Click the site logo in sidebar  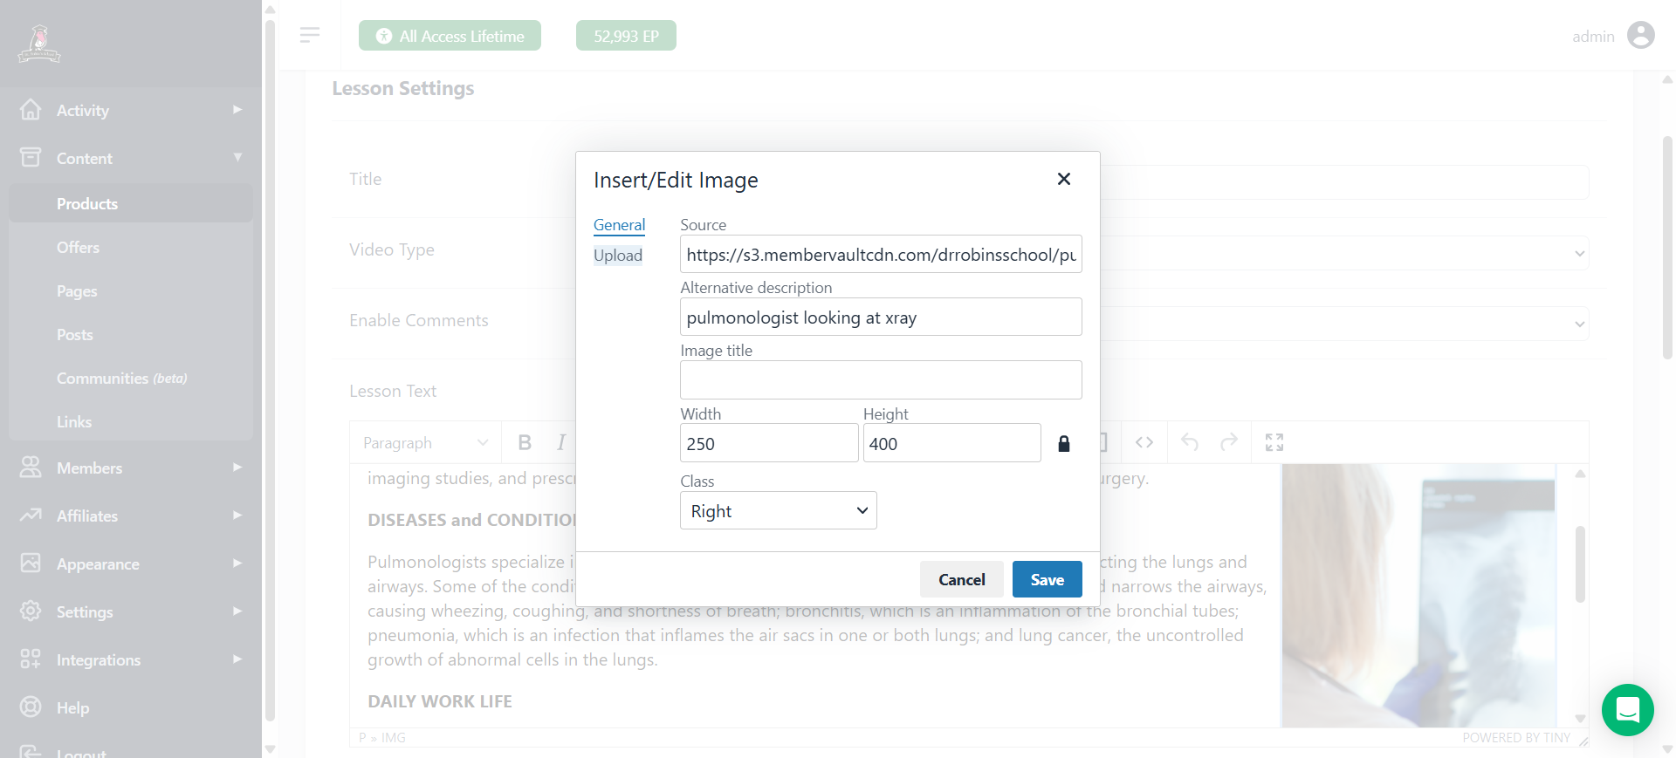[39, 44]
